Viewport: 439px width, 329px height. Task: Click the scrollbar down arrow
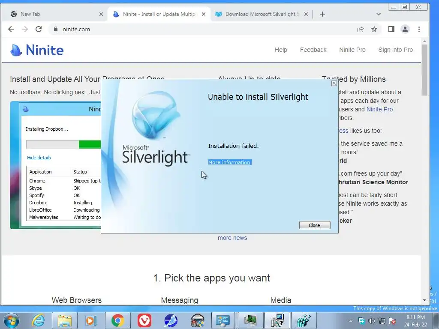425,300
